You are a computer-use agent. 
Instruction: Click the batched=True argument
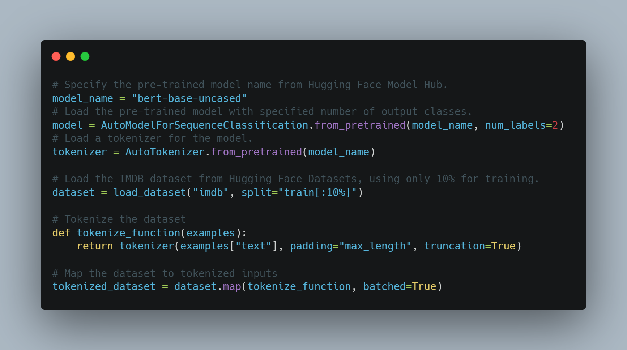(400, 286)
